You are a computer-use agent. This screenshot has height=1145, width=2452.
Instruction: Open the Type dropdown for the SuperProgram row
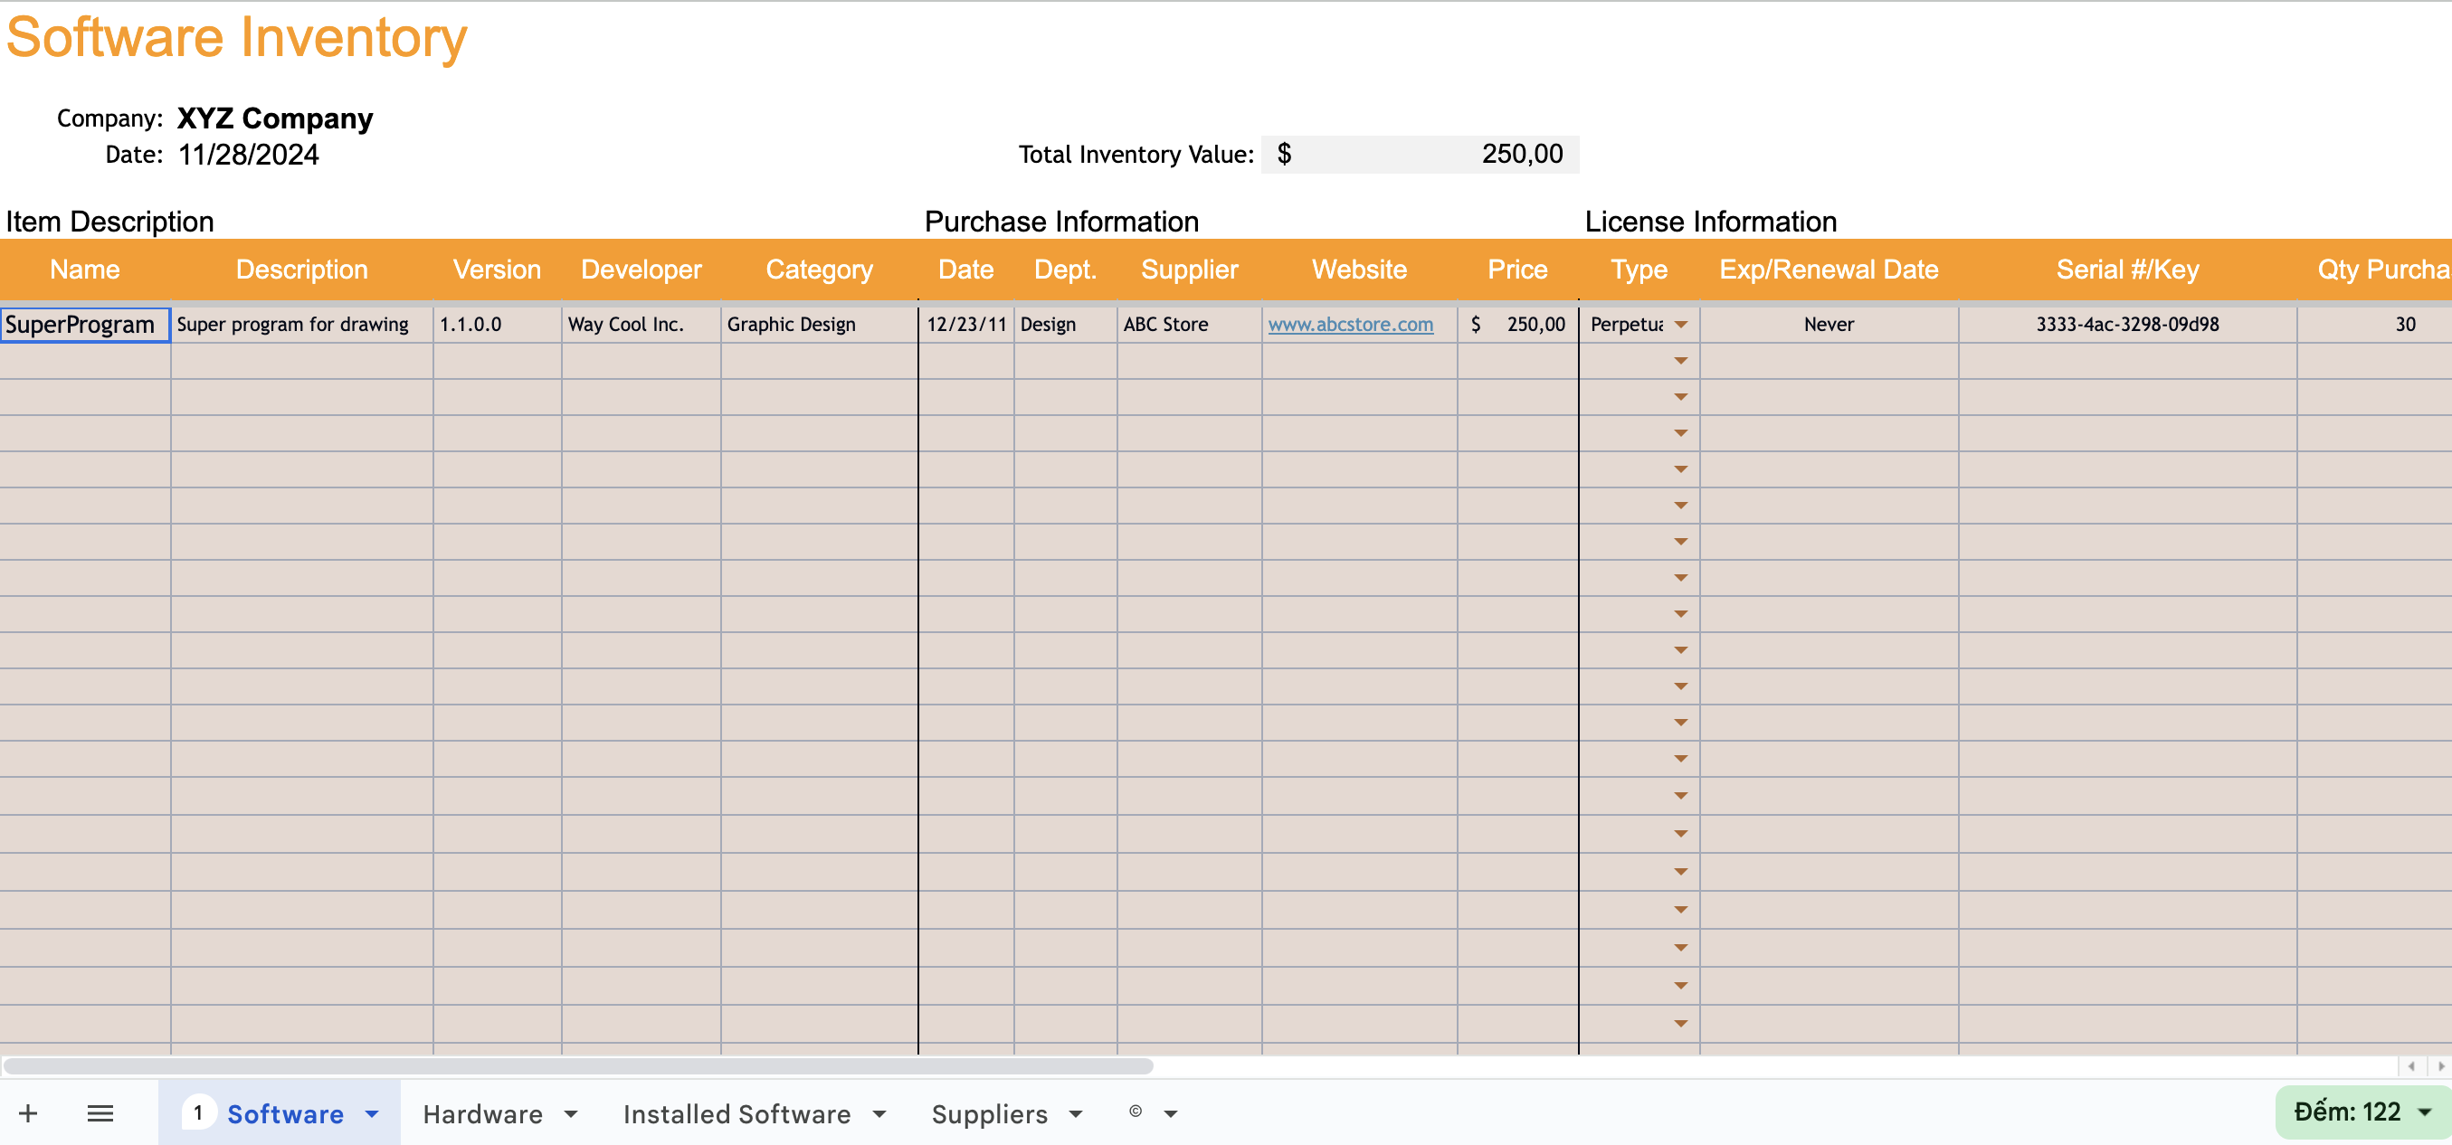(1680, 324)
